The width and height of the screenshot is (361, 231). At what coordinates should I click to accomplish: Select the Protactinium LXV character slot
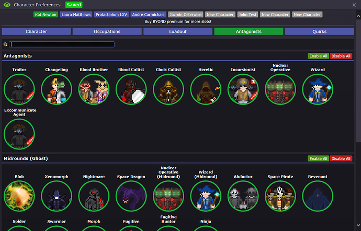click(111, 15)
